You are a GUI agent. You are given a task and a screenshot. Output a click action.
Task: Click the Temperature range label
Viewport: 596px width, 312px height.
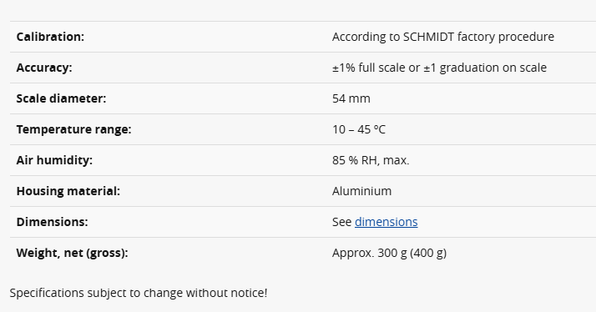tap(73, 129)
